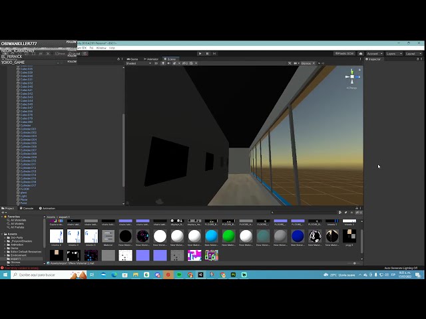The height and width of the screenshot is (319, 426).
Task: Open the Plastic SCM panel
Action: tap(345, 54)
